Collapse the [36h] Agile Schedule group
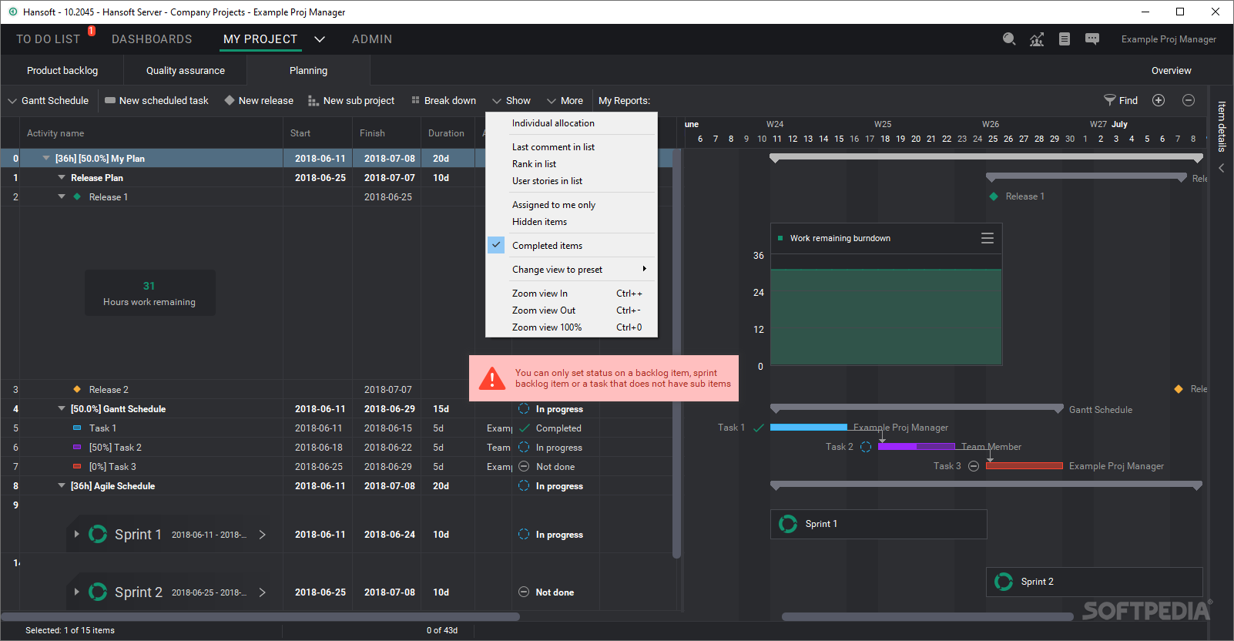This screenshot has height=641, width=1234. coord(62,485)
